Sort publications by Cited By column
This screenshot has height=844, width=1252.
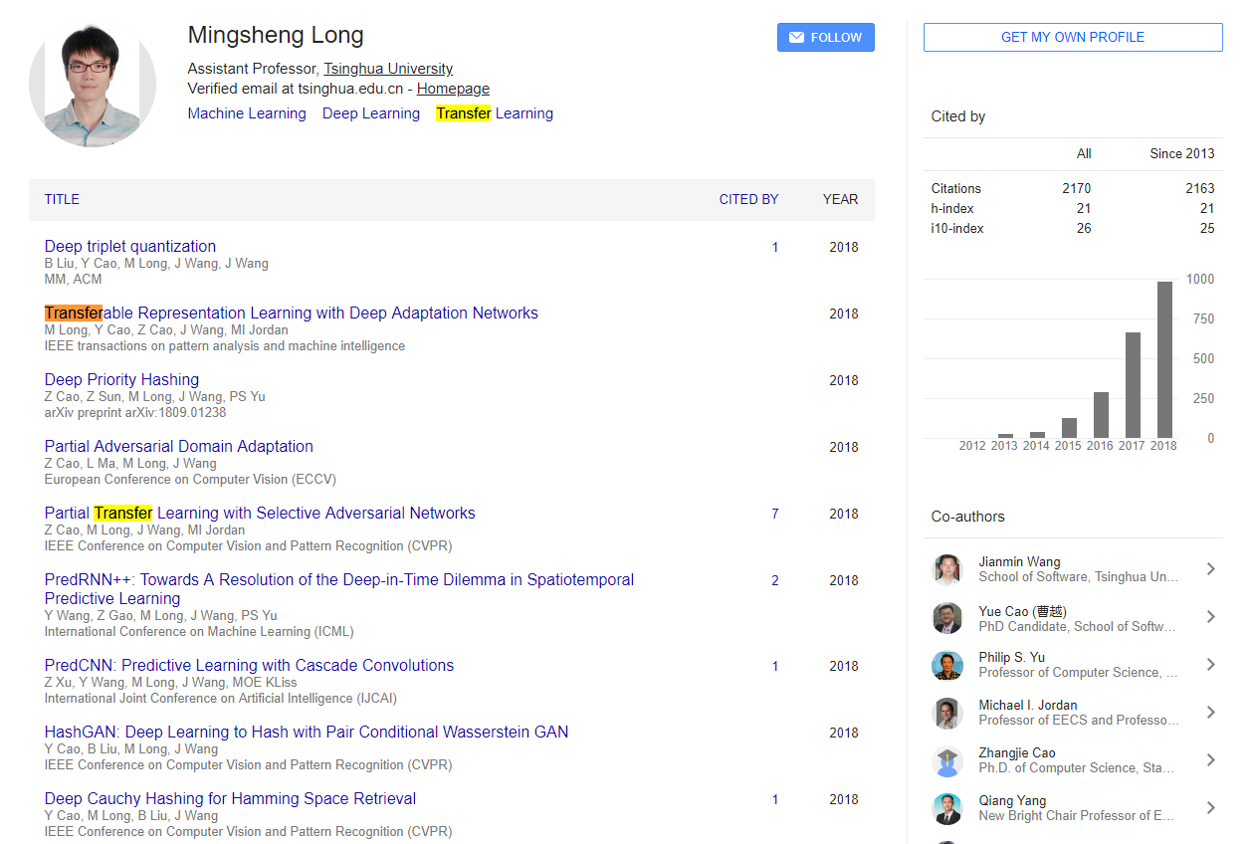(x=748, y=199)
